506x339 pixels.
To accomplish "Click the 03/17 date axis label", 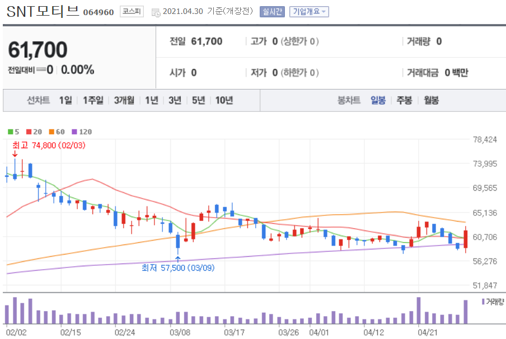I will (235, 332).
